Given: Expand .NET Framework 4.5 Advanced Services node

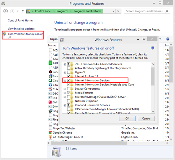Looking at the screenshot, I should (65, 64).
